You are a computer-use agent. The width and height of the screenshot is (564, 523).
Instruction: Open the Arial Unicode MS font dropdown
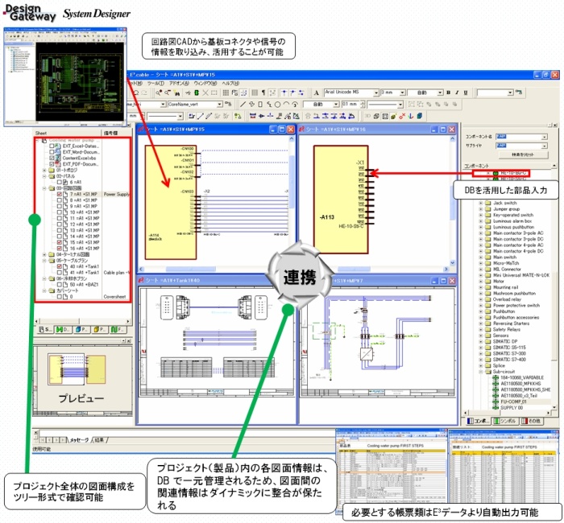(x=376, y=93)
